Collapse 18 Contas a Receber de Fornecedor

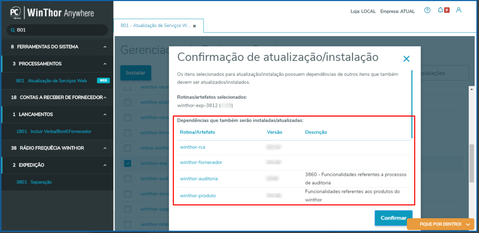105,97
